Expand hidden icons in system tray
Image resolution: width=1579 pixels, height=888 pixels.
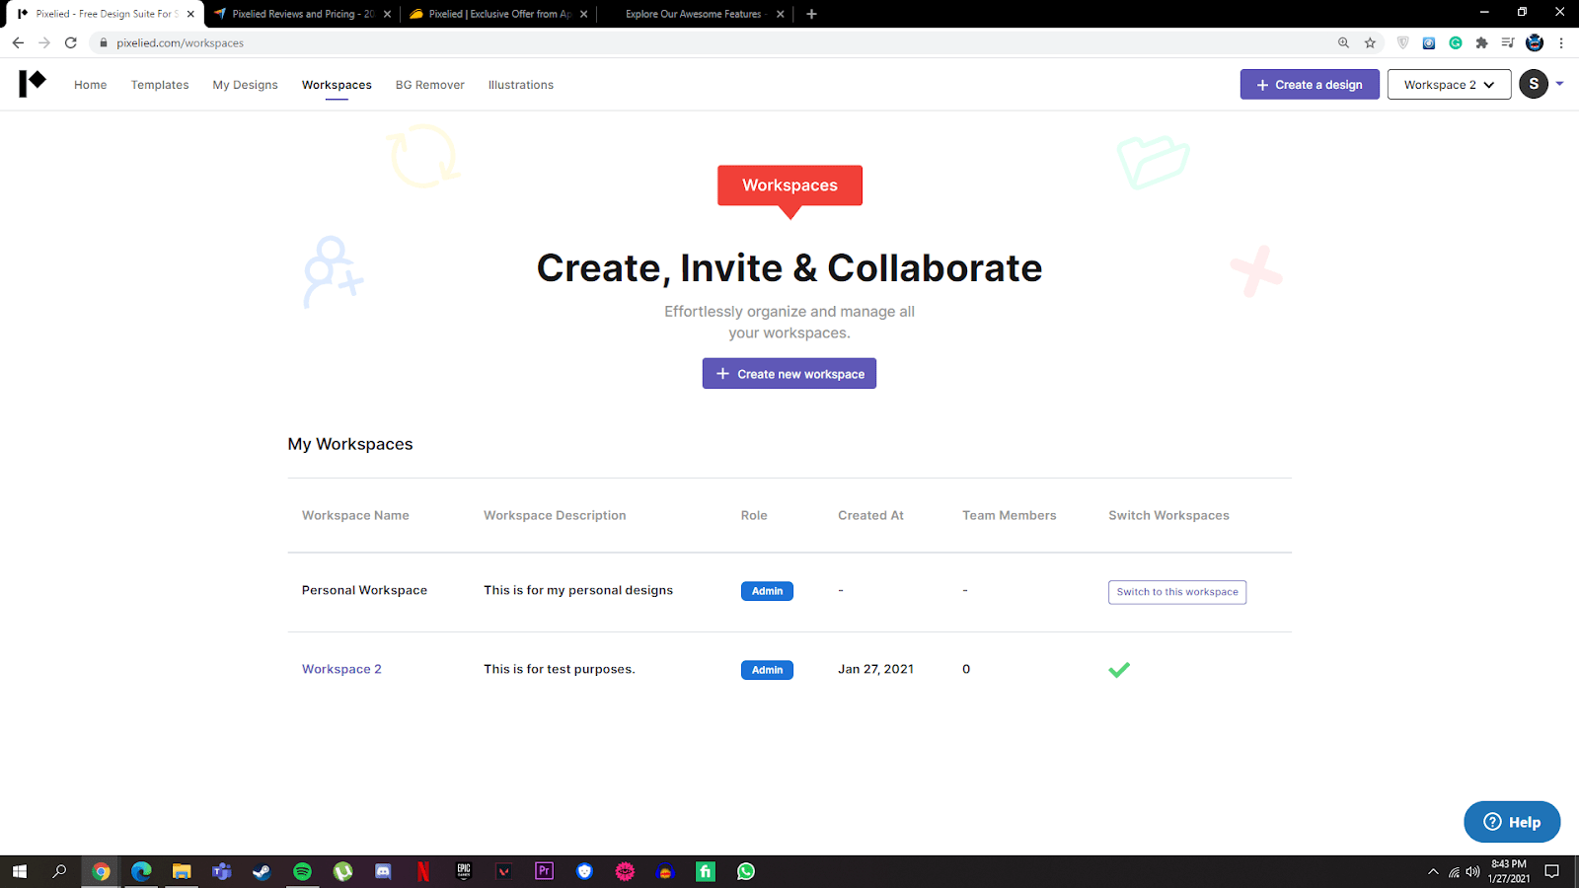point(1433,871)
